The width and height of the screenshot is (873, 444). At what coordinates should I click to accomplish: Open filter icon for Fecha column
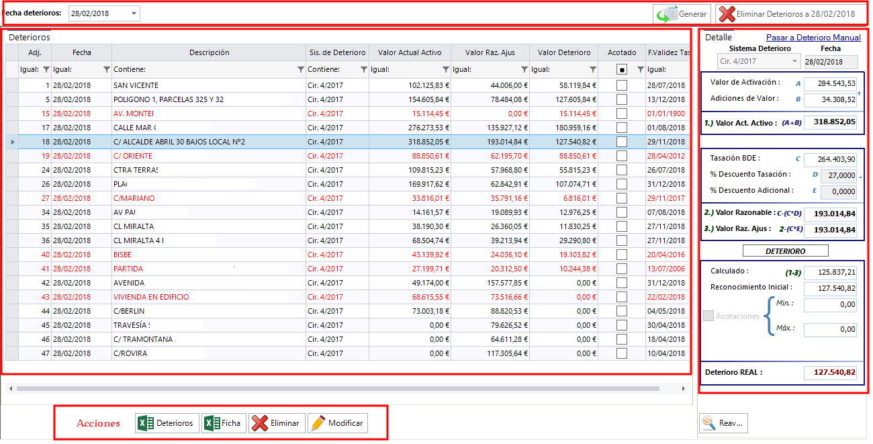pyautogui.click(x=106, y=69)
